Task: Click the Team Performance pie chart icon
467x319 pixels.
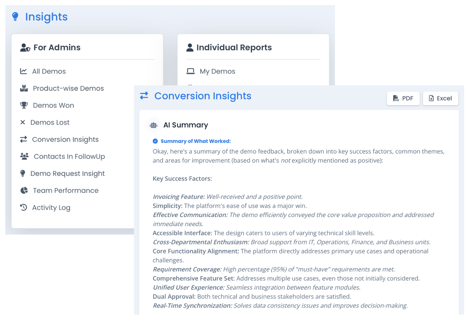Action: (x=24, y=190)
